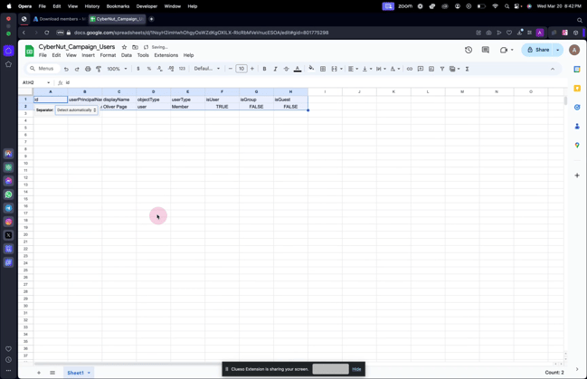Toggle strikethrough formatting
This screenshot has height=379, width=587.
tap(286, 69)
